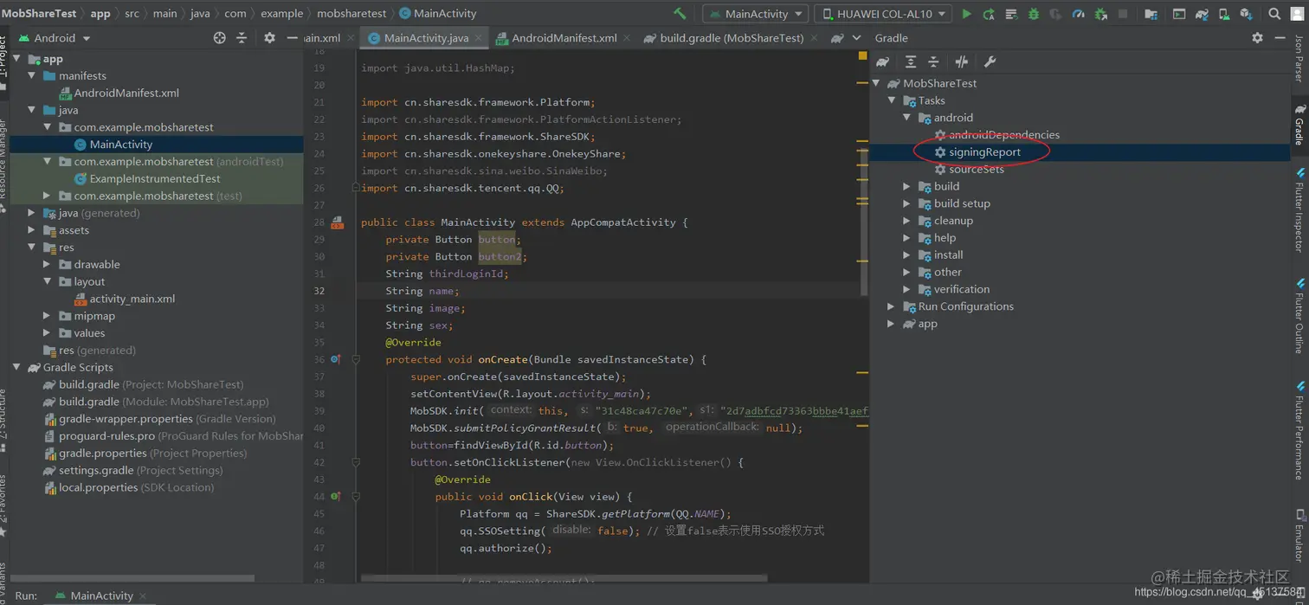Viewport: 1309px width, 605px height.
Task: Build project with the hammer icon
Action: point(680,14)
